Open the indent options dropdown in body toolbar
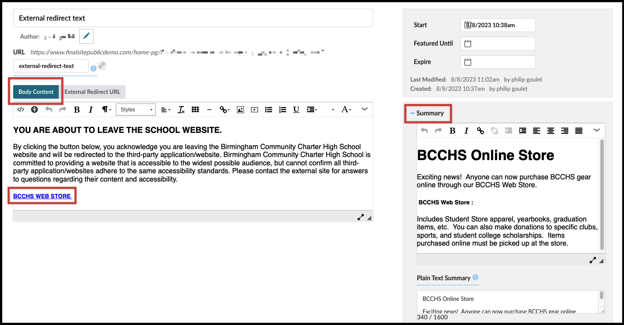 [312, 110]
